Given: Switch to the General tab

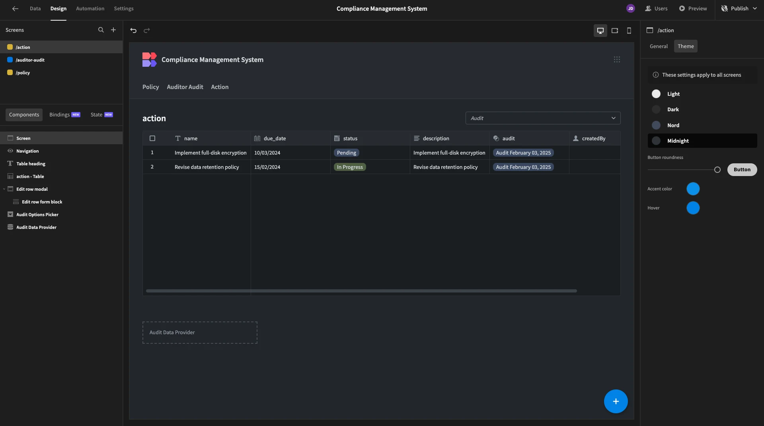Looking at the screenshot, I should 659,46.
